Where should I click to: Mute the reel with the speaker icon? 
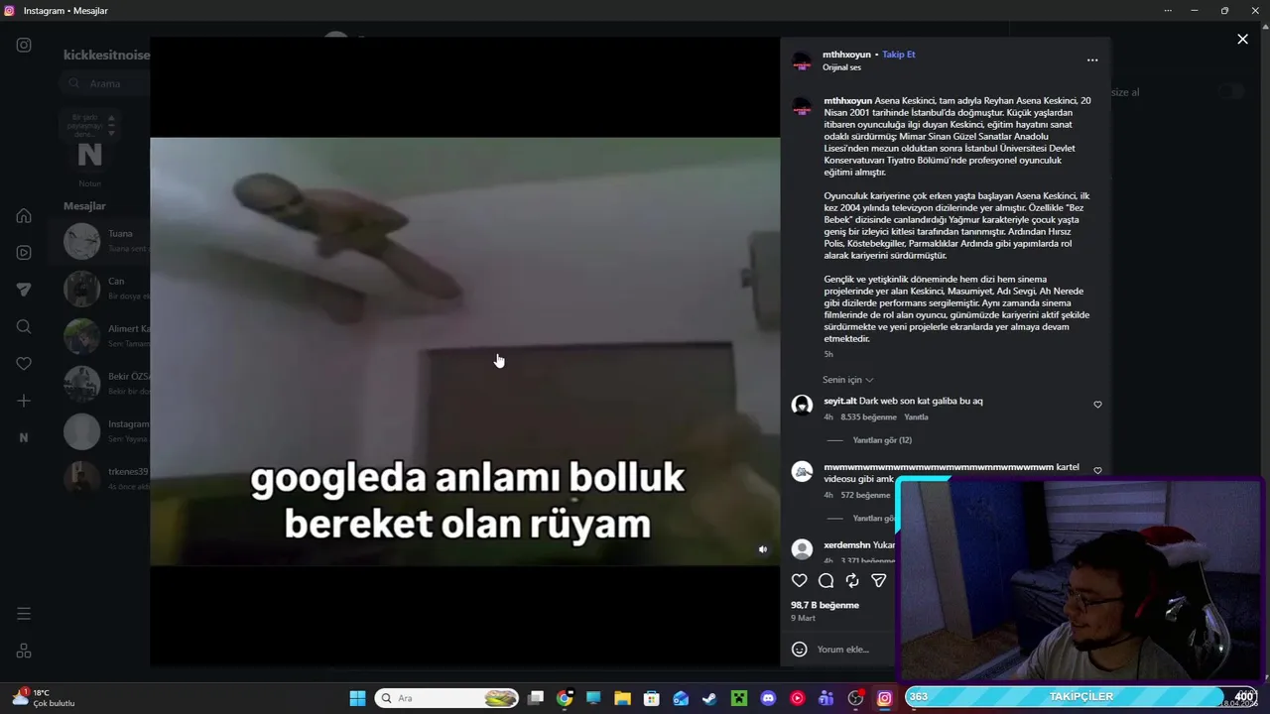tap(763, 549)
